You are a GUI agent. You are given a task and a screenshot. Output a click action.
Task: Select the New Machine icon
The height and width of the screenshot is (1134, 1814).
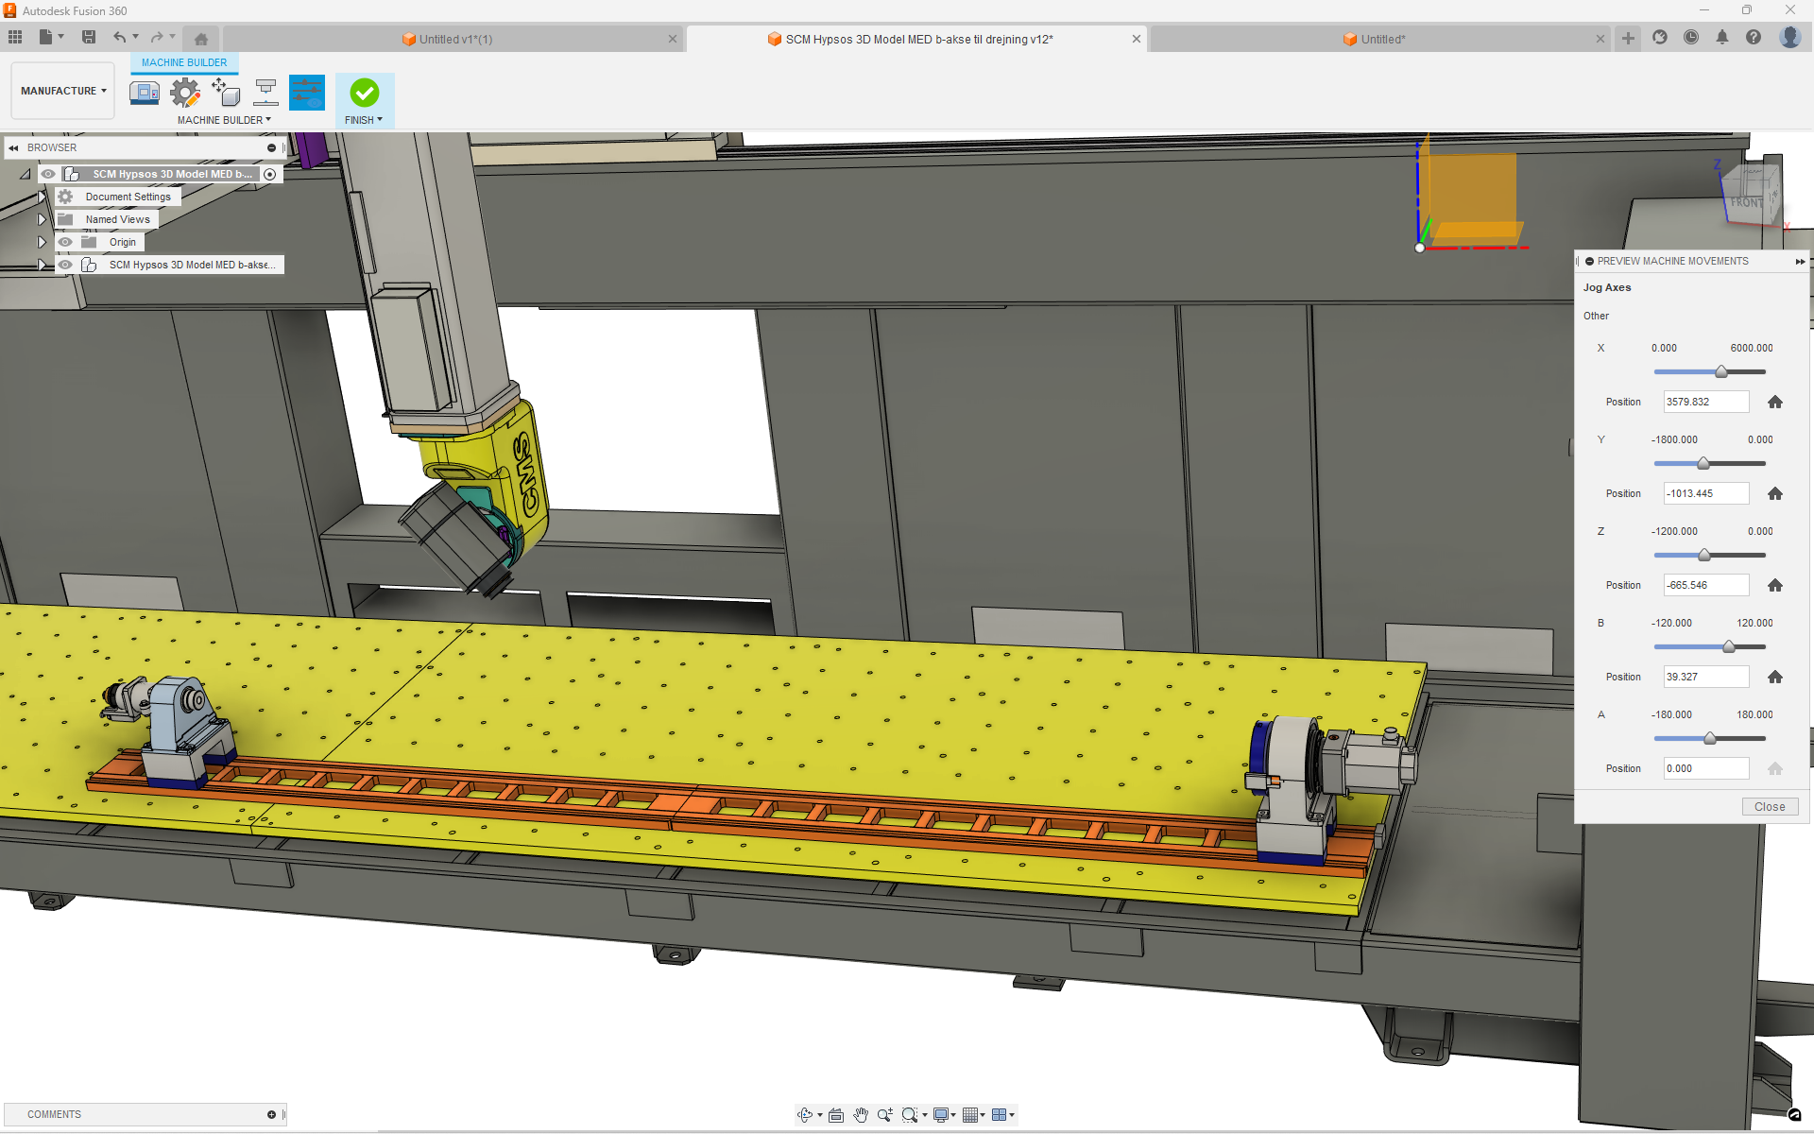(x=144, y=92)
